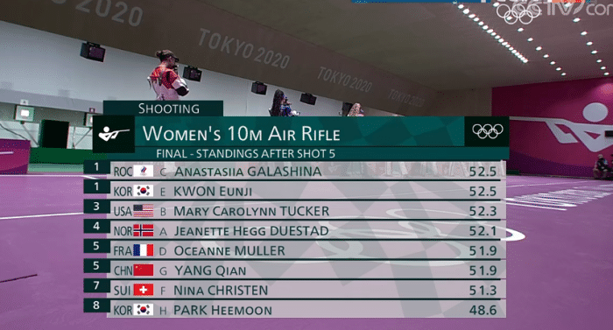The image size is (613, 330).
Task: Click Oceanne Muller's name
Action: (x=229, y=250)
